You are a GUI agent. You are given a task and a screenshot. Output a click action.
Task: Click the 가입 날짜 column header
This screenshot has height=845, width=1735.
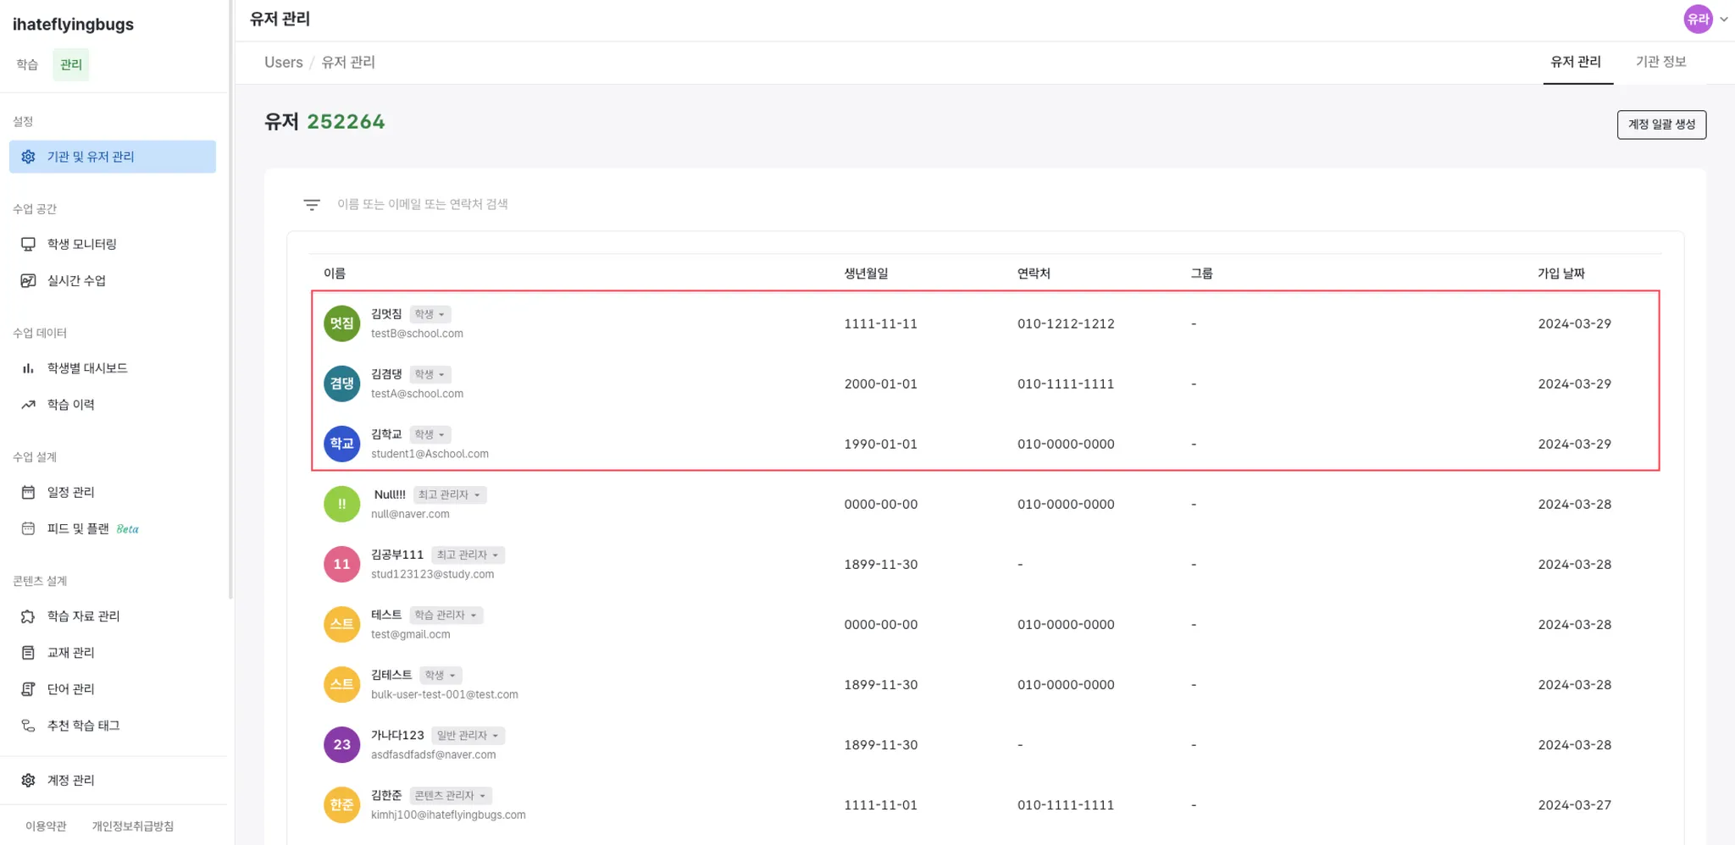point(1561,273)
